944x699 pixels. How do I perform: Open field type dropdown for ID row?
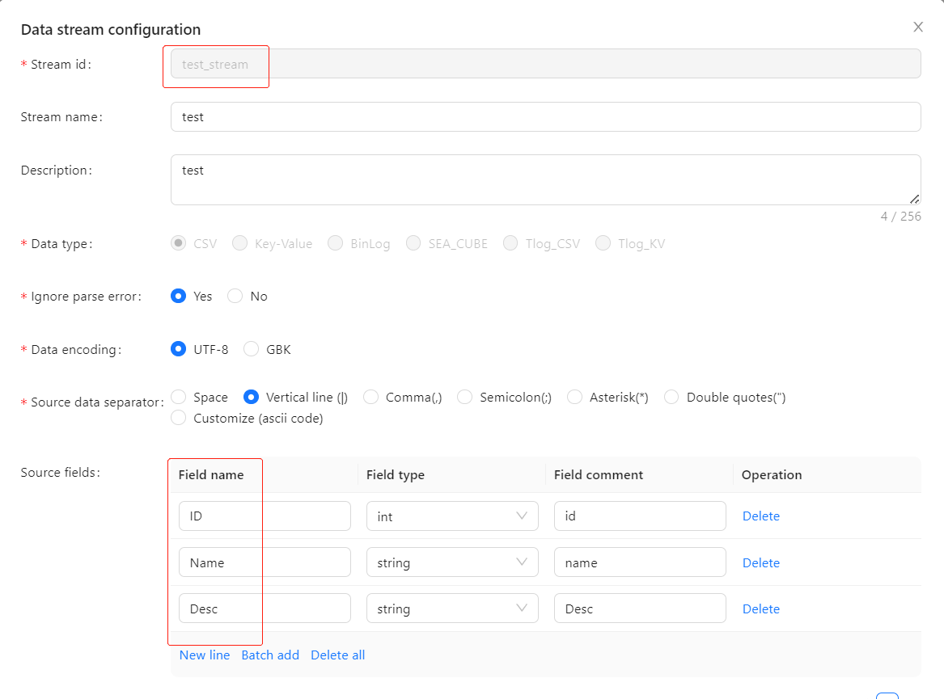point(452,516)
